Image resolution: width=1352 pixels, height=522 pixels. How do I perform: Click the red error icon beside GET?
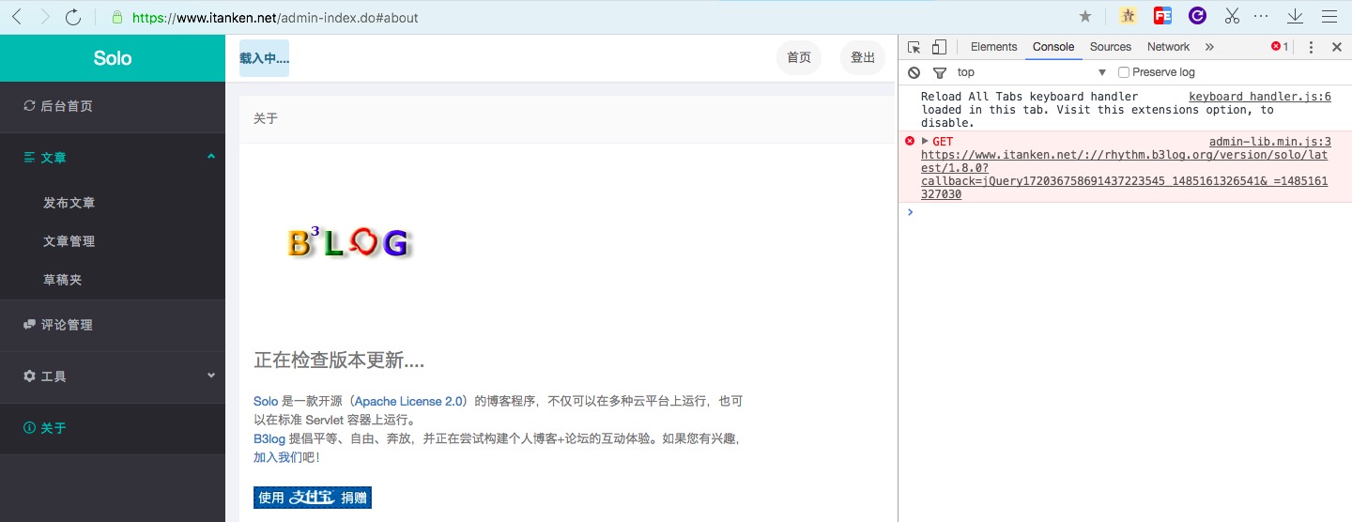point(909,141)
